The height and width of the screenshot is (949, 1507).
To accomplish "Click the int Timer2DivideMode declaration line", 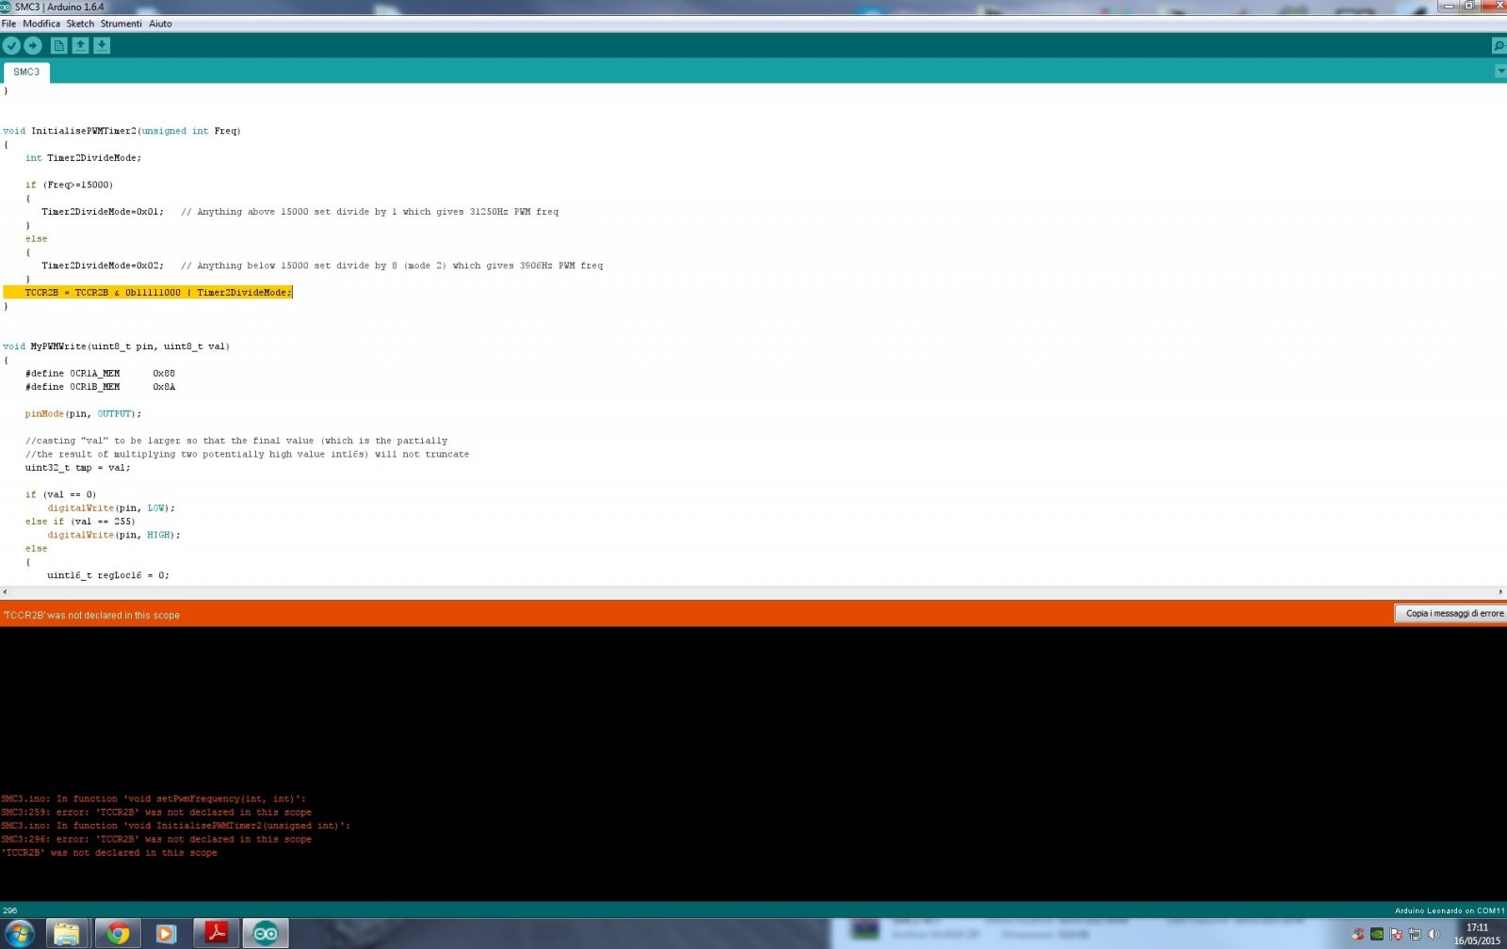I will tap(83, 158).
